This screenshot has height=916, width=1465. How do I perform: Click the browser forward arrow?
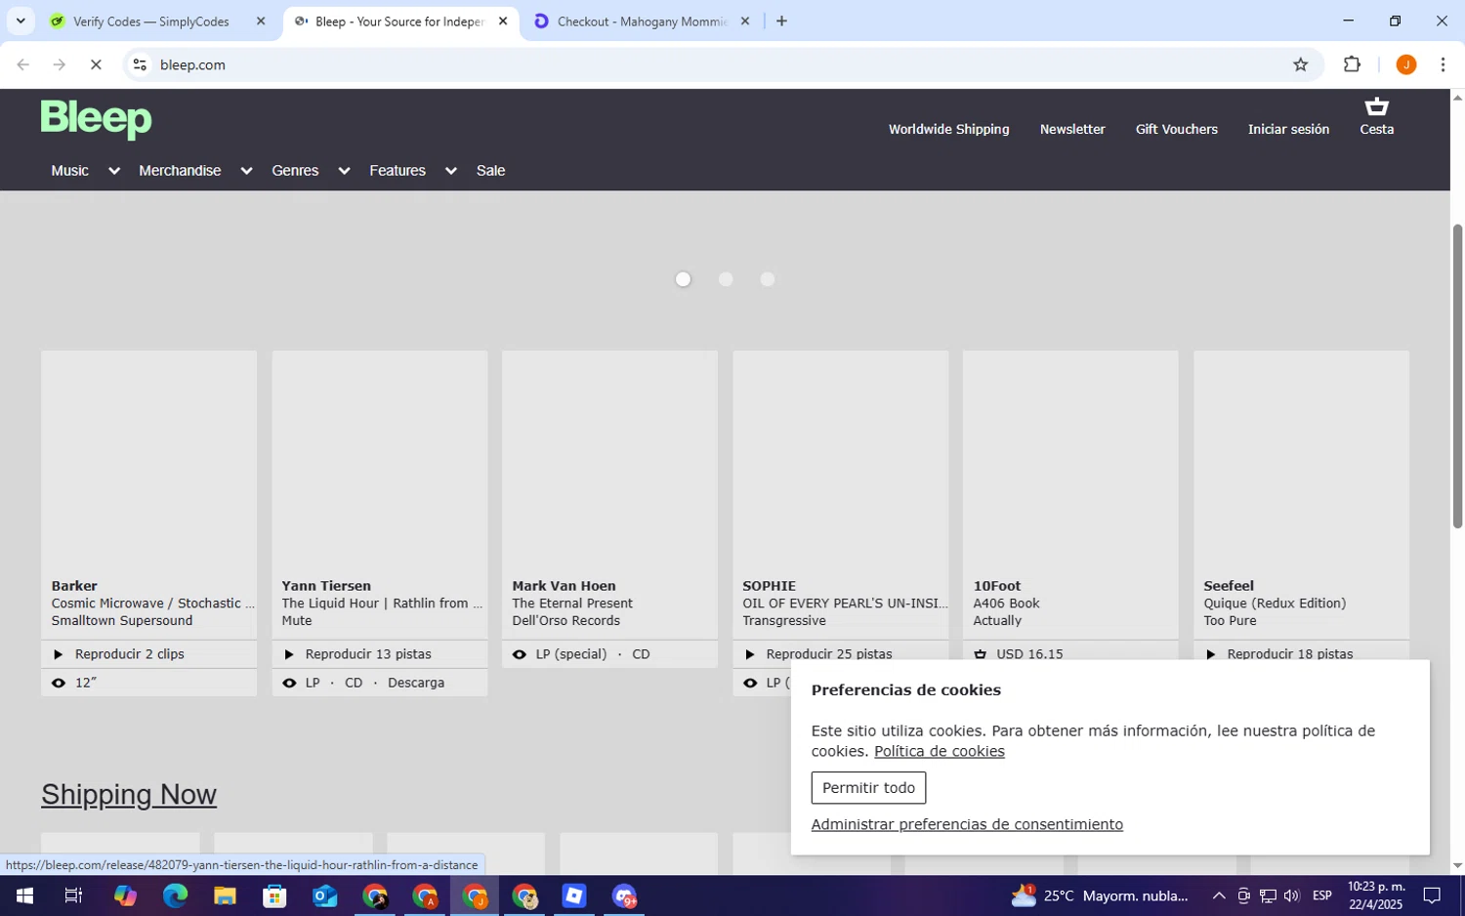tap(60, 64)
